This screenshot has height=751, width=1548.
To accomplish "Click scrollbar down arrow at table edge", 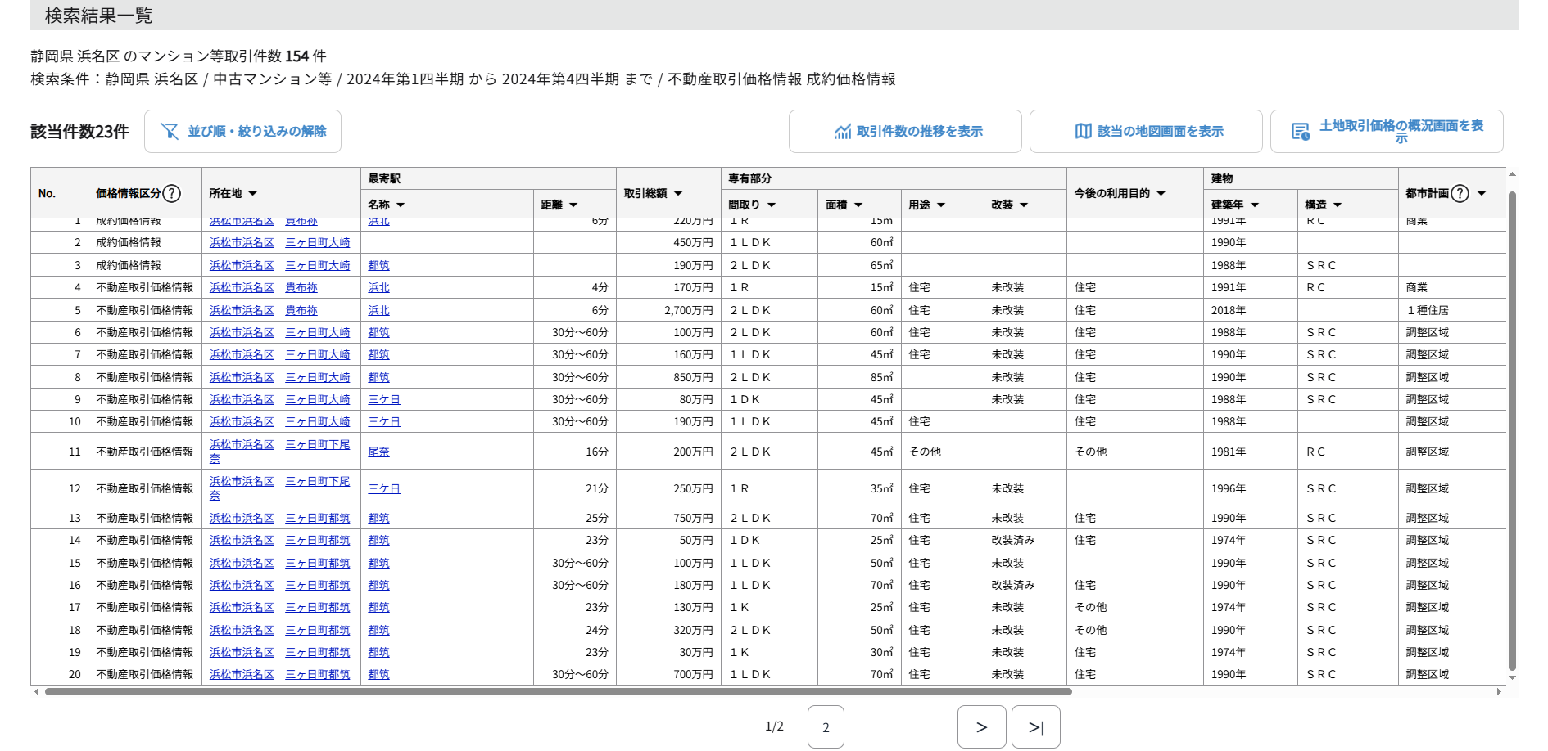I will (1512, 678).
